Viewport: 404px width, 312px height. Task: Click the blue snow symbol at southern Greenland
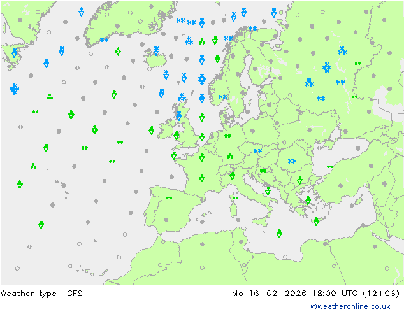[104, 39]
